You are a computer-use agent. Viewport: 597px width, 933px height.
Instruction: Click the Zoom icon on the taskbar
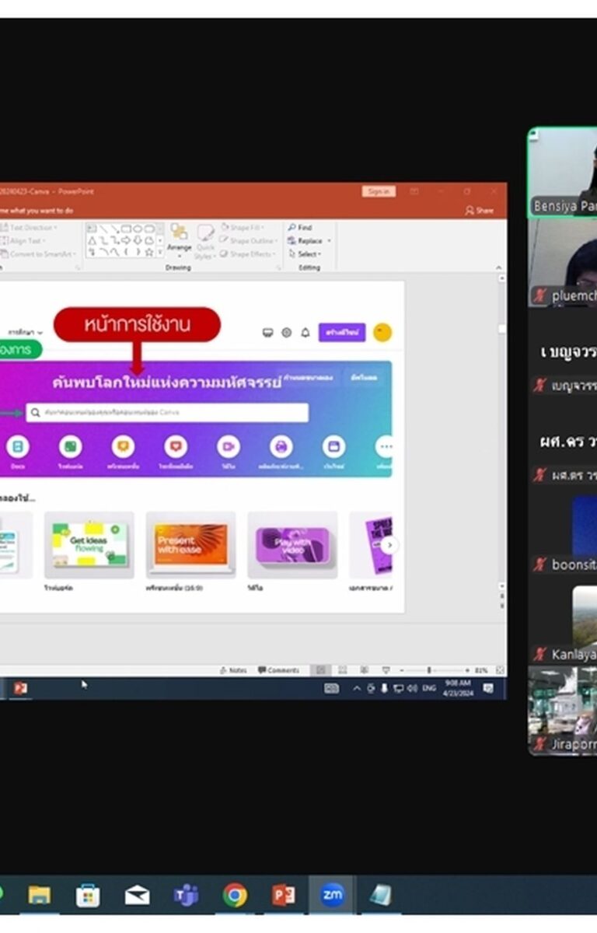[333, 896]
